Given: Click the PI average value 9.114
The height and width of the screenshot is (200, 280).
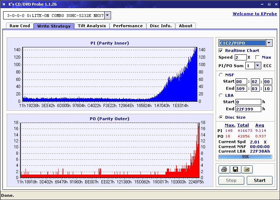Looking at the screenshot, I should pyautogui.click(x=261, y=131).
